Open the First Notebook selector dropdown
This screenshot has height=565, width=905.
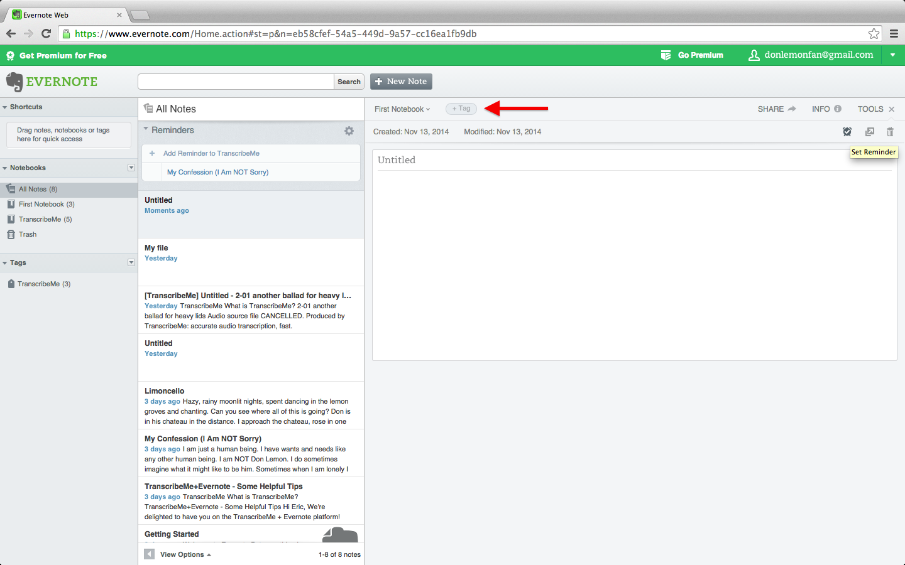point(402,109)
